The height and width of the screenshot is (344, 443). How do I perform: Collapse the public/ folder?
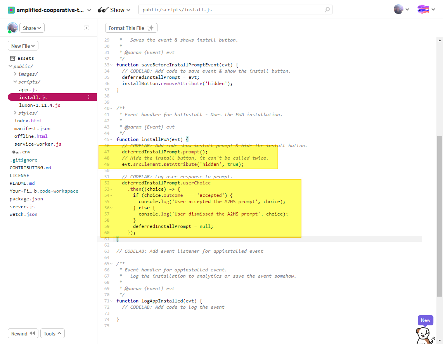(10, 66)
